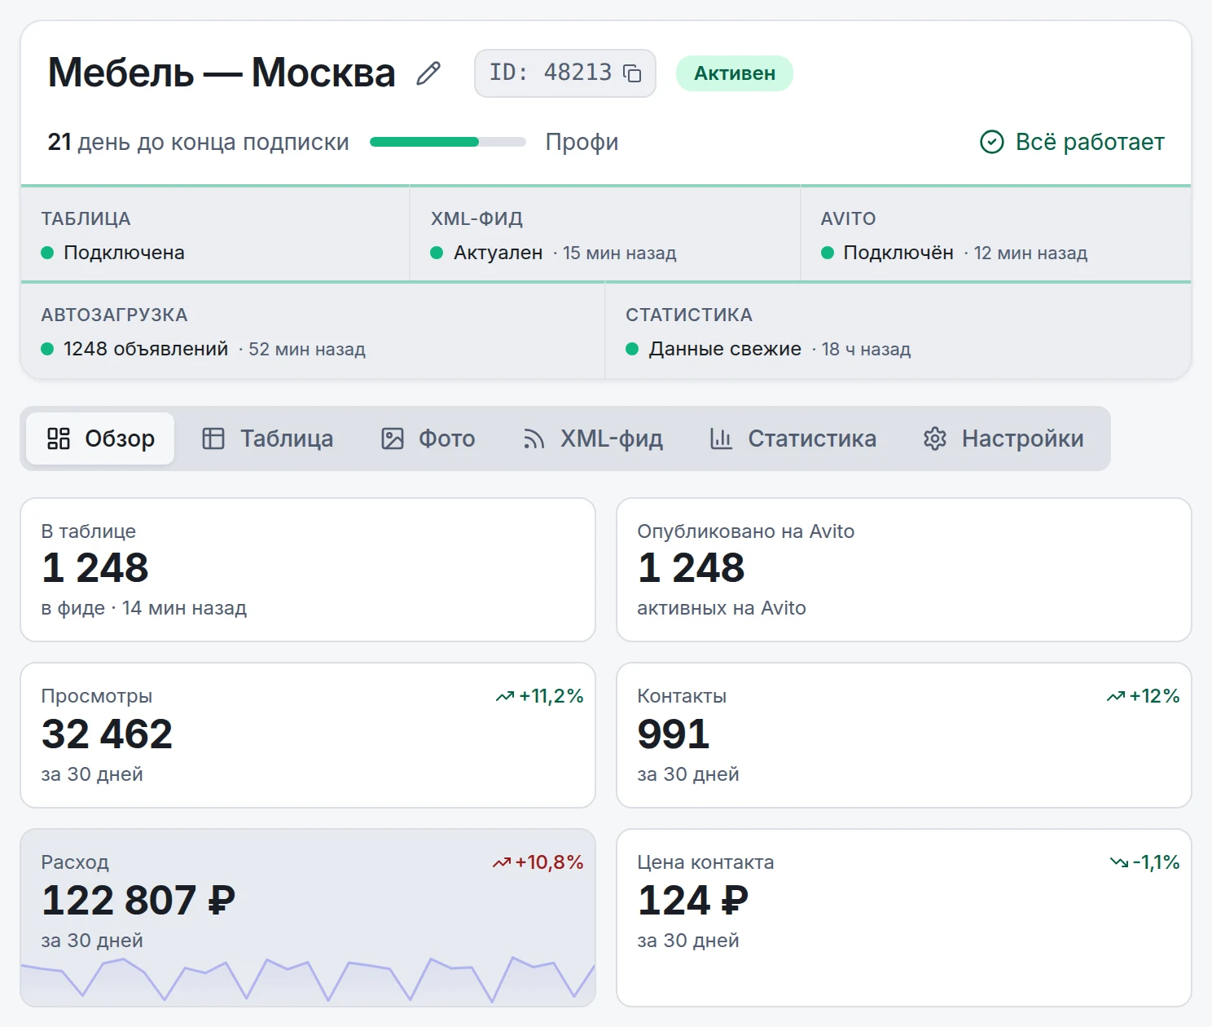Click the 991 Контакты value
Screen dimensions: 1212x1027
click(674, 734)
